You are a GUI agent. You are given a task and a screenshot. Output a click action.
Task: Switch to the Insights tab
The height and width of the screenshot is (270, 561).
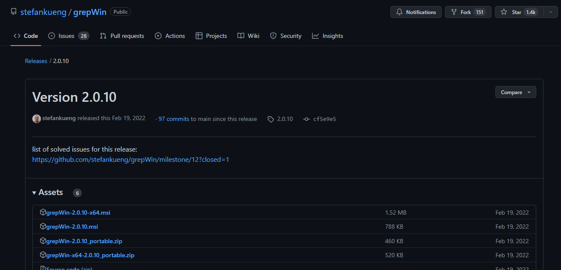(327, 36)
